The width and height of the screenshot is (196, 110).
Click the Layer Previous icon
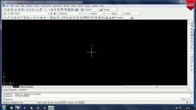pyautogui.click(x=55, y=13)
